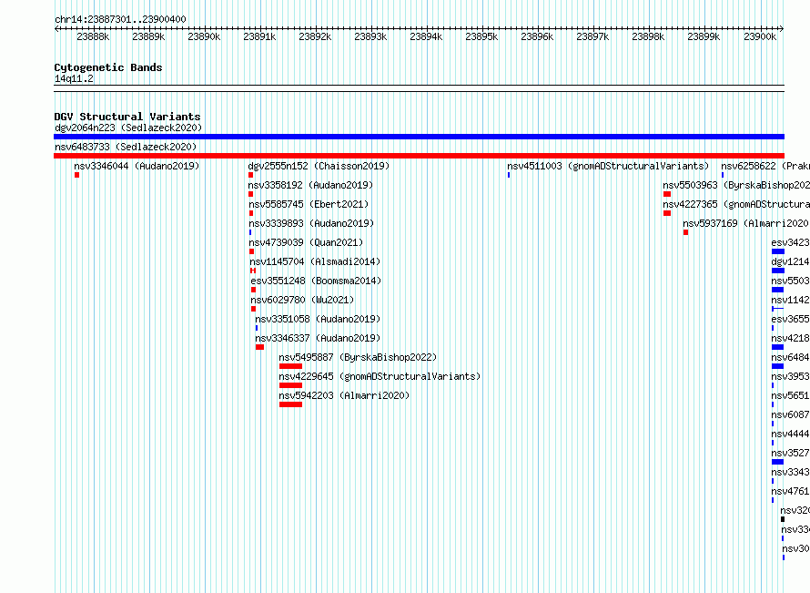Select the nsv3339893 (Audano2019) label
Image resolution: width=810 pixels, height=593 pixels.
point(311,223)
